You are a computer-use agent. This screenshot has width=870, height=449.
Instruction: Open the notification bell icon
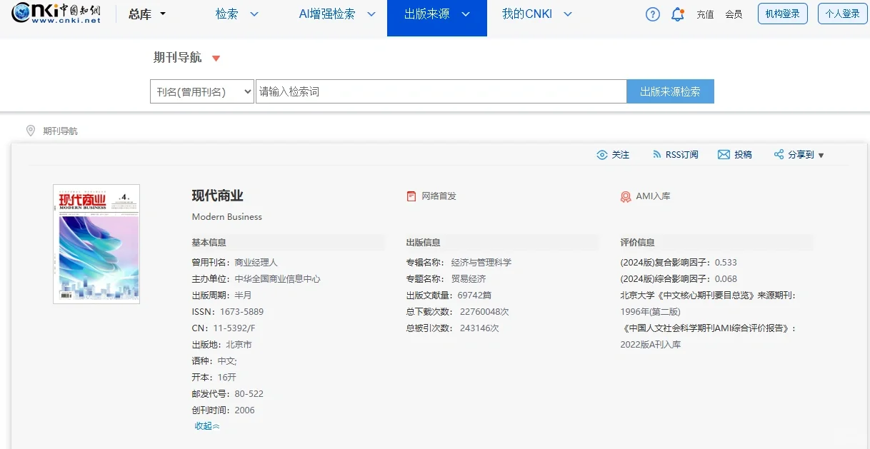coord(678,14)
